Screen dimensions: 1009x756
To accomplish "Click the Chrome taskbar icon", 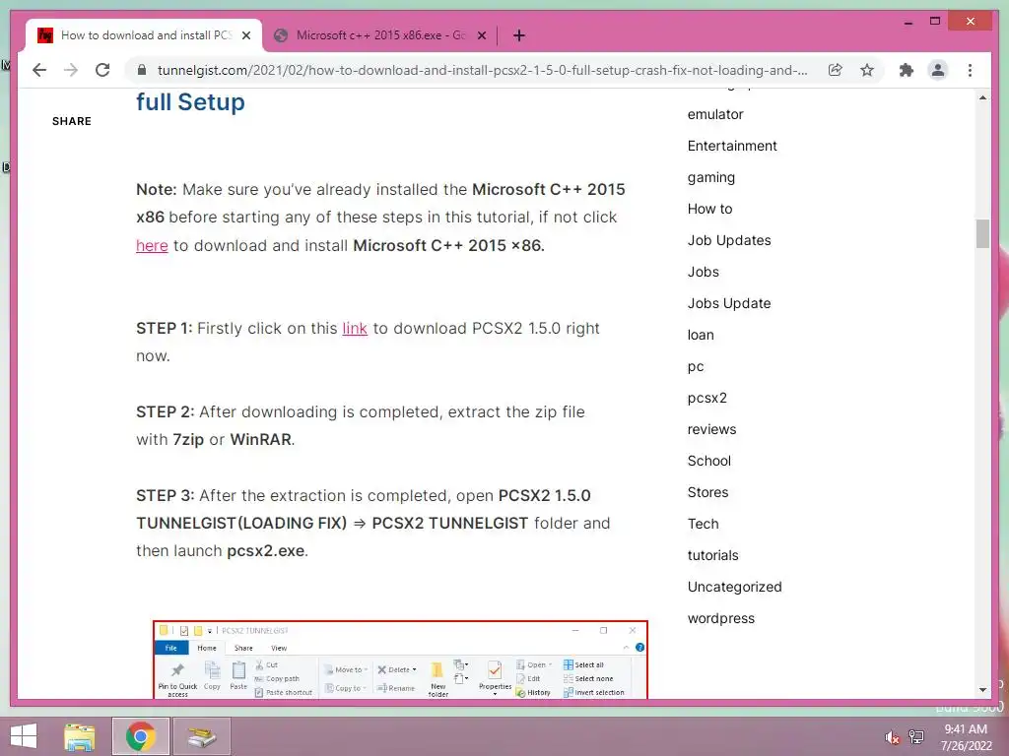I will [141, 736].
